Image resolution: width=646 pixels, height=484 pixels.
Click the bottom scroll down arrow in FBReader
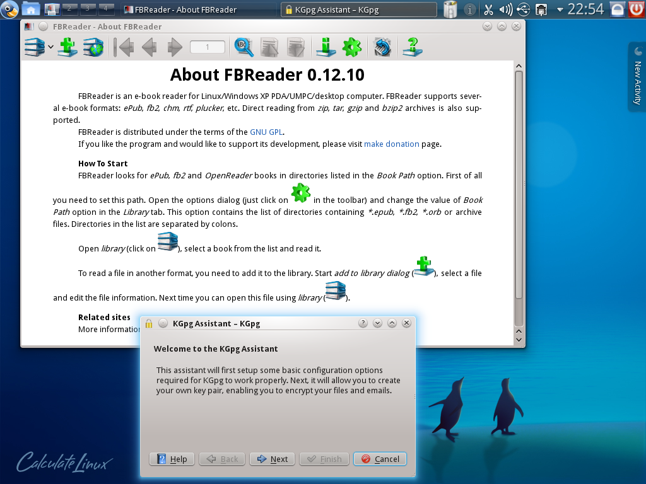[519, 340]
